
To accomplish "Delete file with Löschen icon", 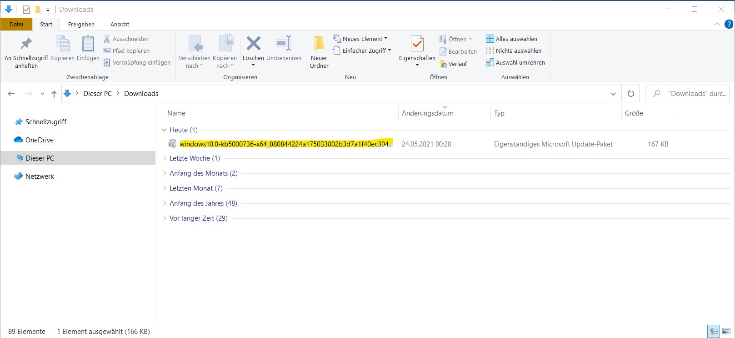I will [253, 45].
